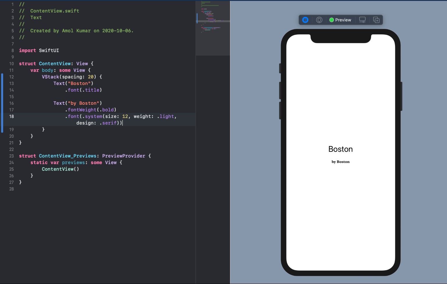447x284 pixels.
Task: Click 'SwiftUI' module name on line 8
Action: pyautogui.click(x=49, y=50)
